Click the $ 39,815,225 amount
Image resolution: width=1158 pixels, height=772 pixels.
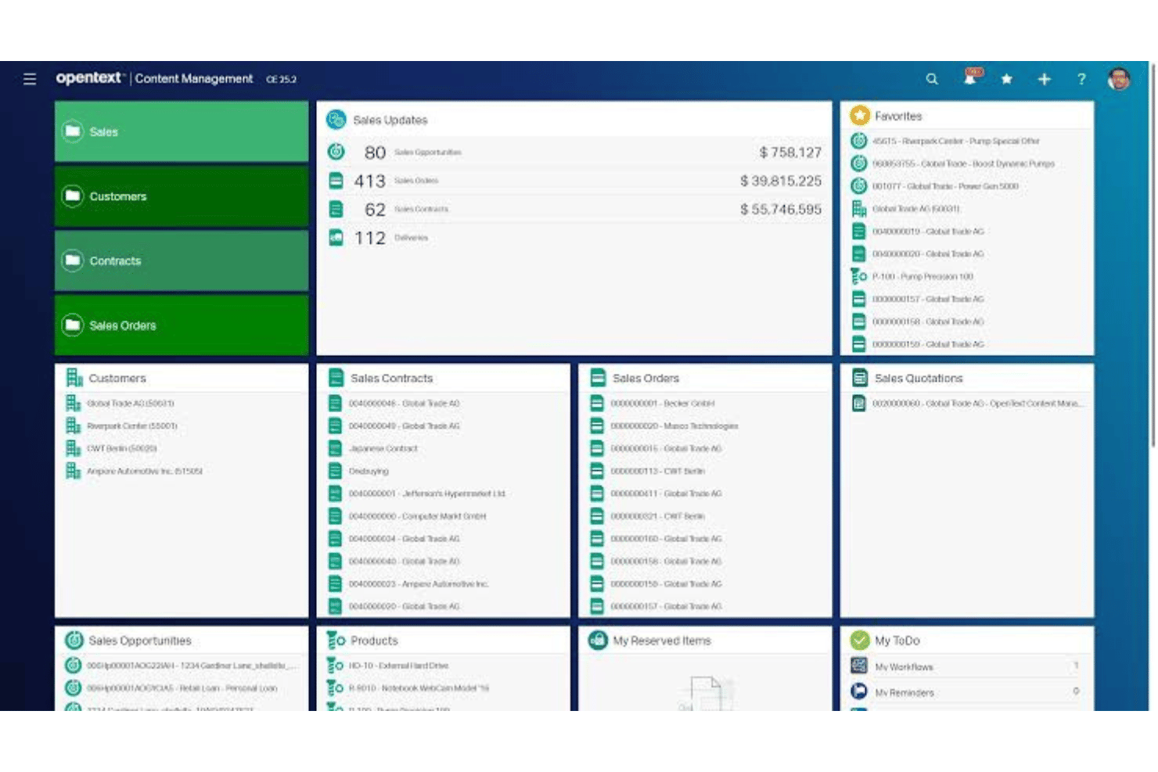[781, 181]
